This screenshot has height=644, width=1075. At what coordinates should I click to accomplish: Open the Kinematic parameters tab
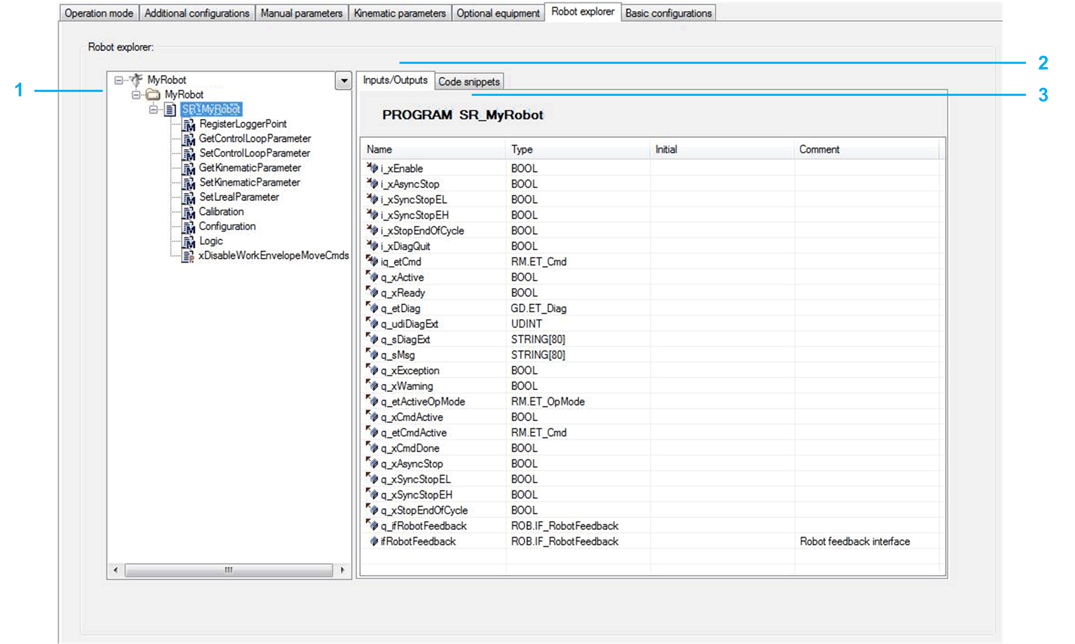click(399, 14)
